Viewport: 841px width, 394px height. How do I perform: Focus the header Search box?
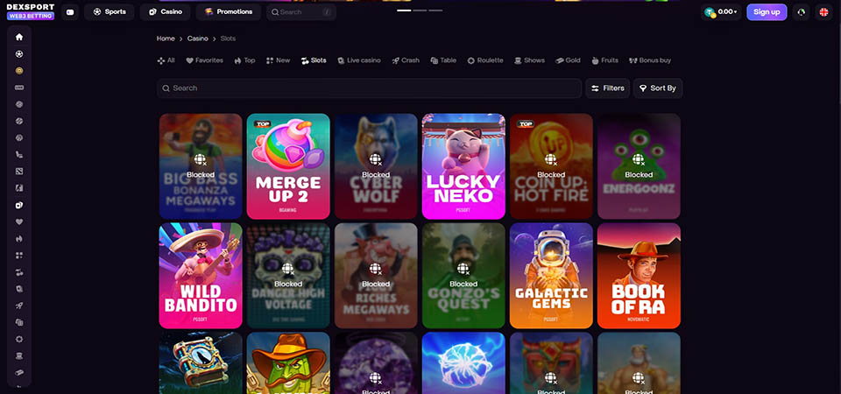point(300,11)
